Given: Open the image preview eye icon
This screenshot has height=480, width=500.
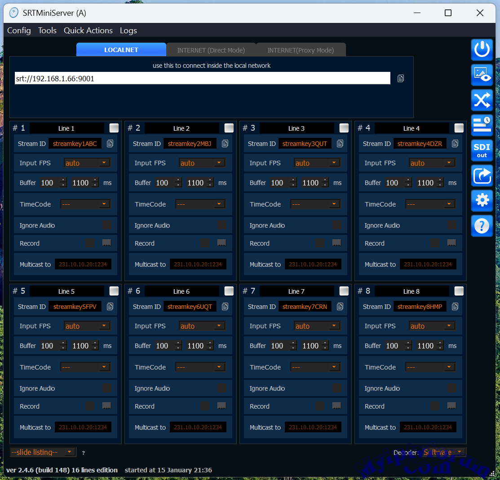Looking at the screenshot, I should [x=482, y=75].
